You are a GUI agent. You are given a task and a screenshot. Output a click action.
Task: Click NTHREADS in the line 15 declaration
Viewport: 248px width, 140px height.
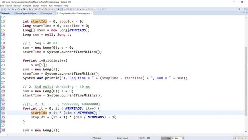77,30
